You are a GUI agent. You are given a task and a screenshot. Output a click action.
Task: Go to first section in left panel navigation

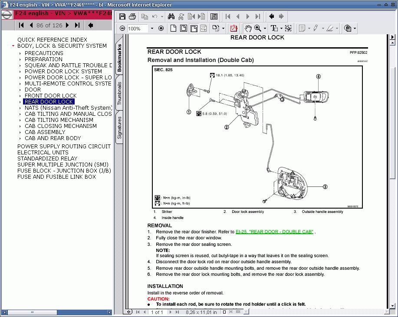[x=21, y=25]
